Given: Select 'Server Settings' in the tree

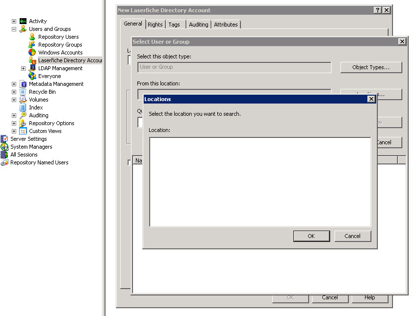Looking at the screenshot, I should [28, 139].
